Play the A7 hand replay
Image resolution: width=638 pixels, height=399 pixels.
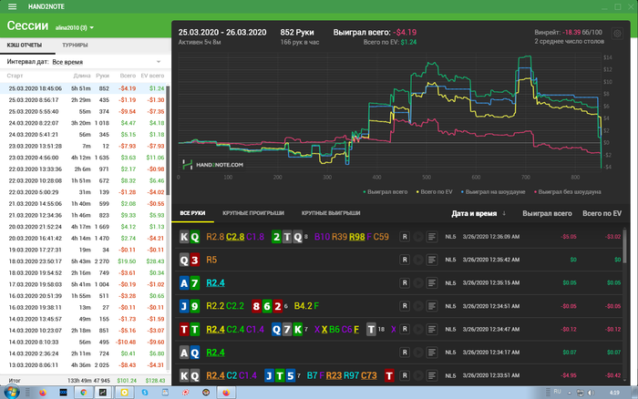(x=417, y=282)
